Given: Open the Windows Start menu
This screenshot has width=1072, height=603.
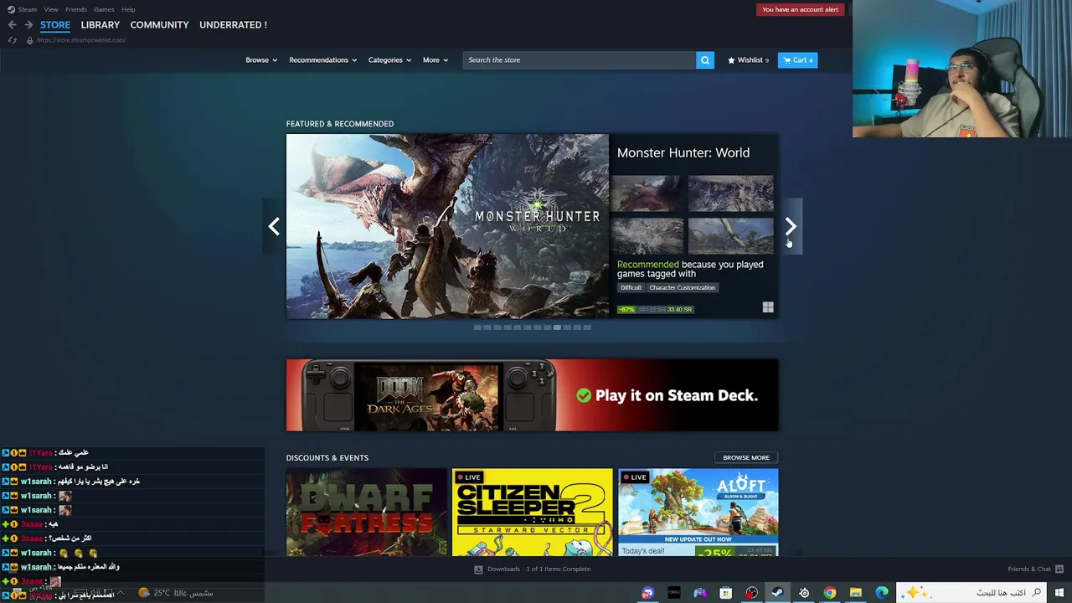Looking at the screenshot, I should click(1059, 593).
